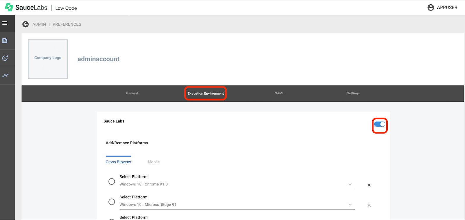Switch to the SAML tab

coord(279,93)
